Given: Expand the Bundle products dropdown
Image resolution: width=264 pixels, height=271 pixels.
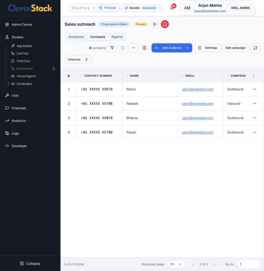Looking at the screenshot, I should click(x=143, y=8).
